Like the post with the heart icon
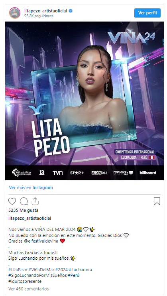 point(12,201)
